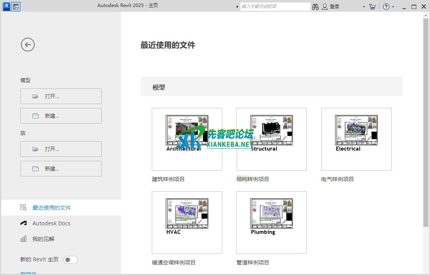Viewport: 430px width, 275px height.
Task: Click the 我的见解 bar chart icon
Action: 23,239
